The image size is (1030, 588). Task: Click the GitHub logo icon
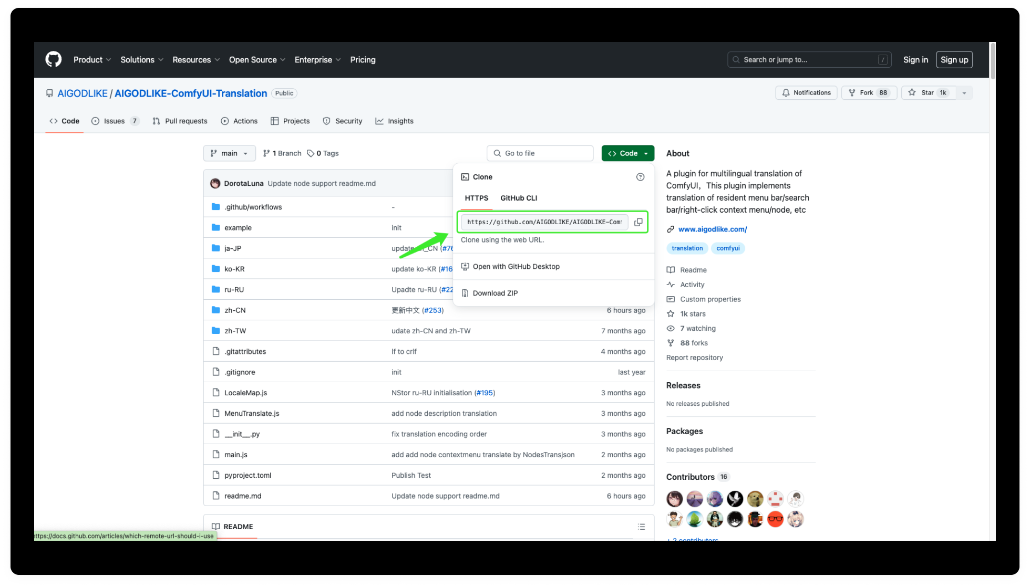coord(53,59)
